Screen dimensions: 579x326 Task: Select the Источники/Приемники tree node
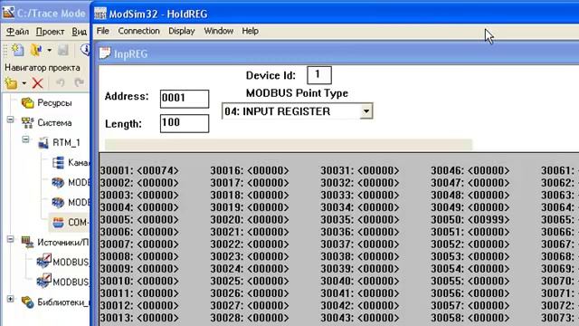pyautogui.click(x=63, y=243)
